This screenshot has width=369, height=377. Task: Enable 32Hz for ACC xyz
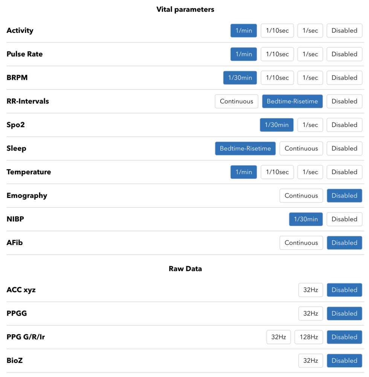[x=310, y=290]
